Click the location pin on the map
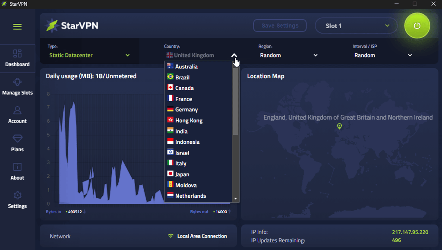Image resolution: width=442 pixels, height=250 pixels. coord(339,126)
